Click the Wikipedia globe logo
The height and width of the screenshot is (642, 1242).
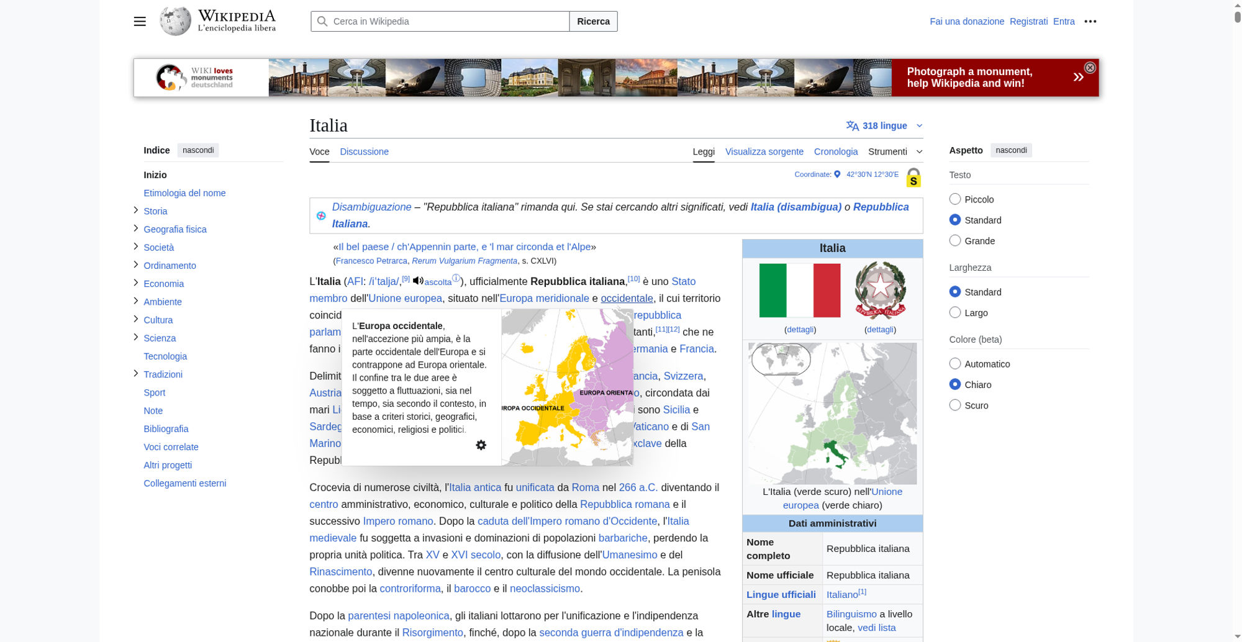(x=175, y=21)
